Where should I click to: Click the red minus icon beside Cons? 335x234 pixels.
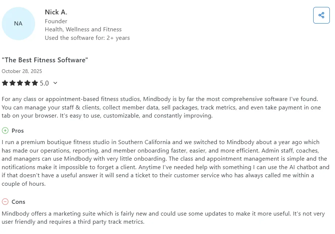(5, 202)
